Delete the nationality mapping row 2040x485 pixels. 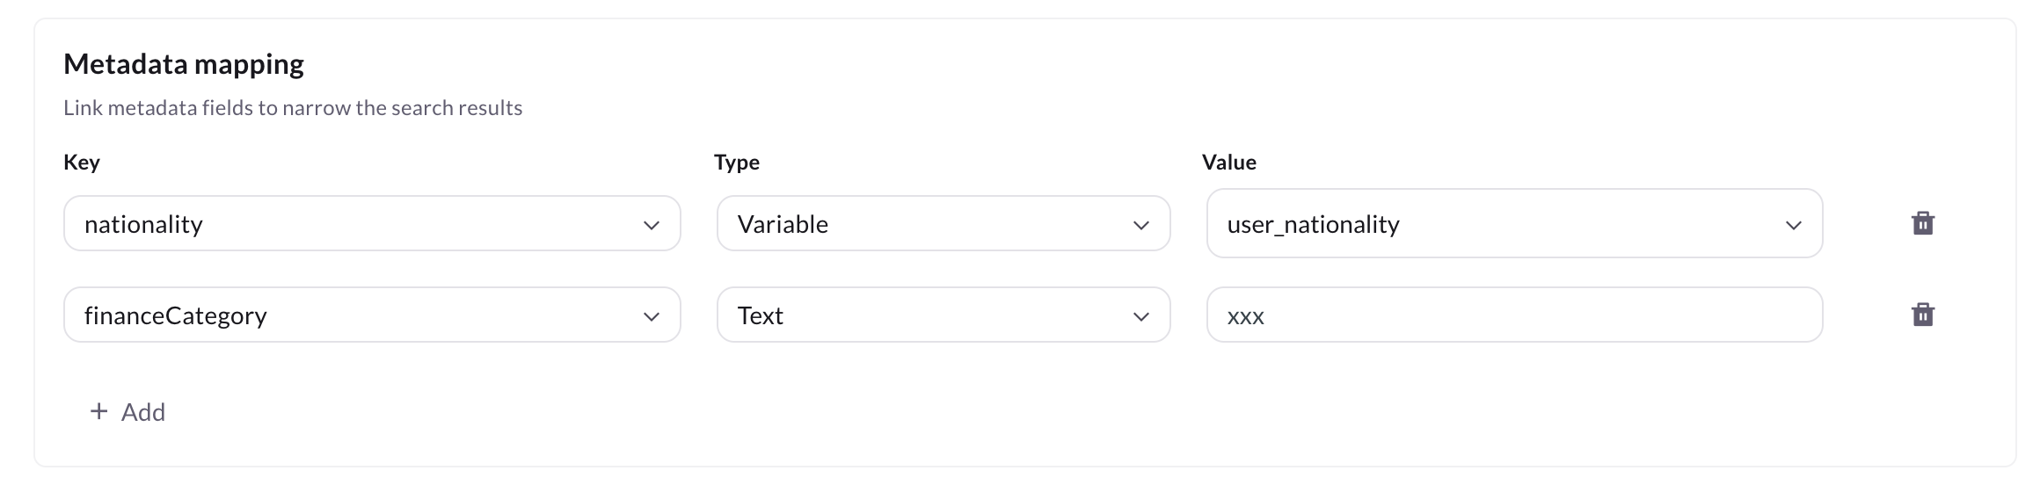(x=1922, y=223)
